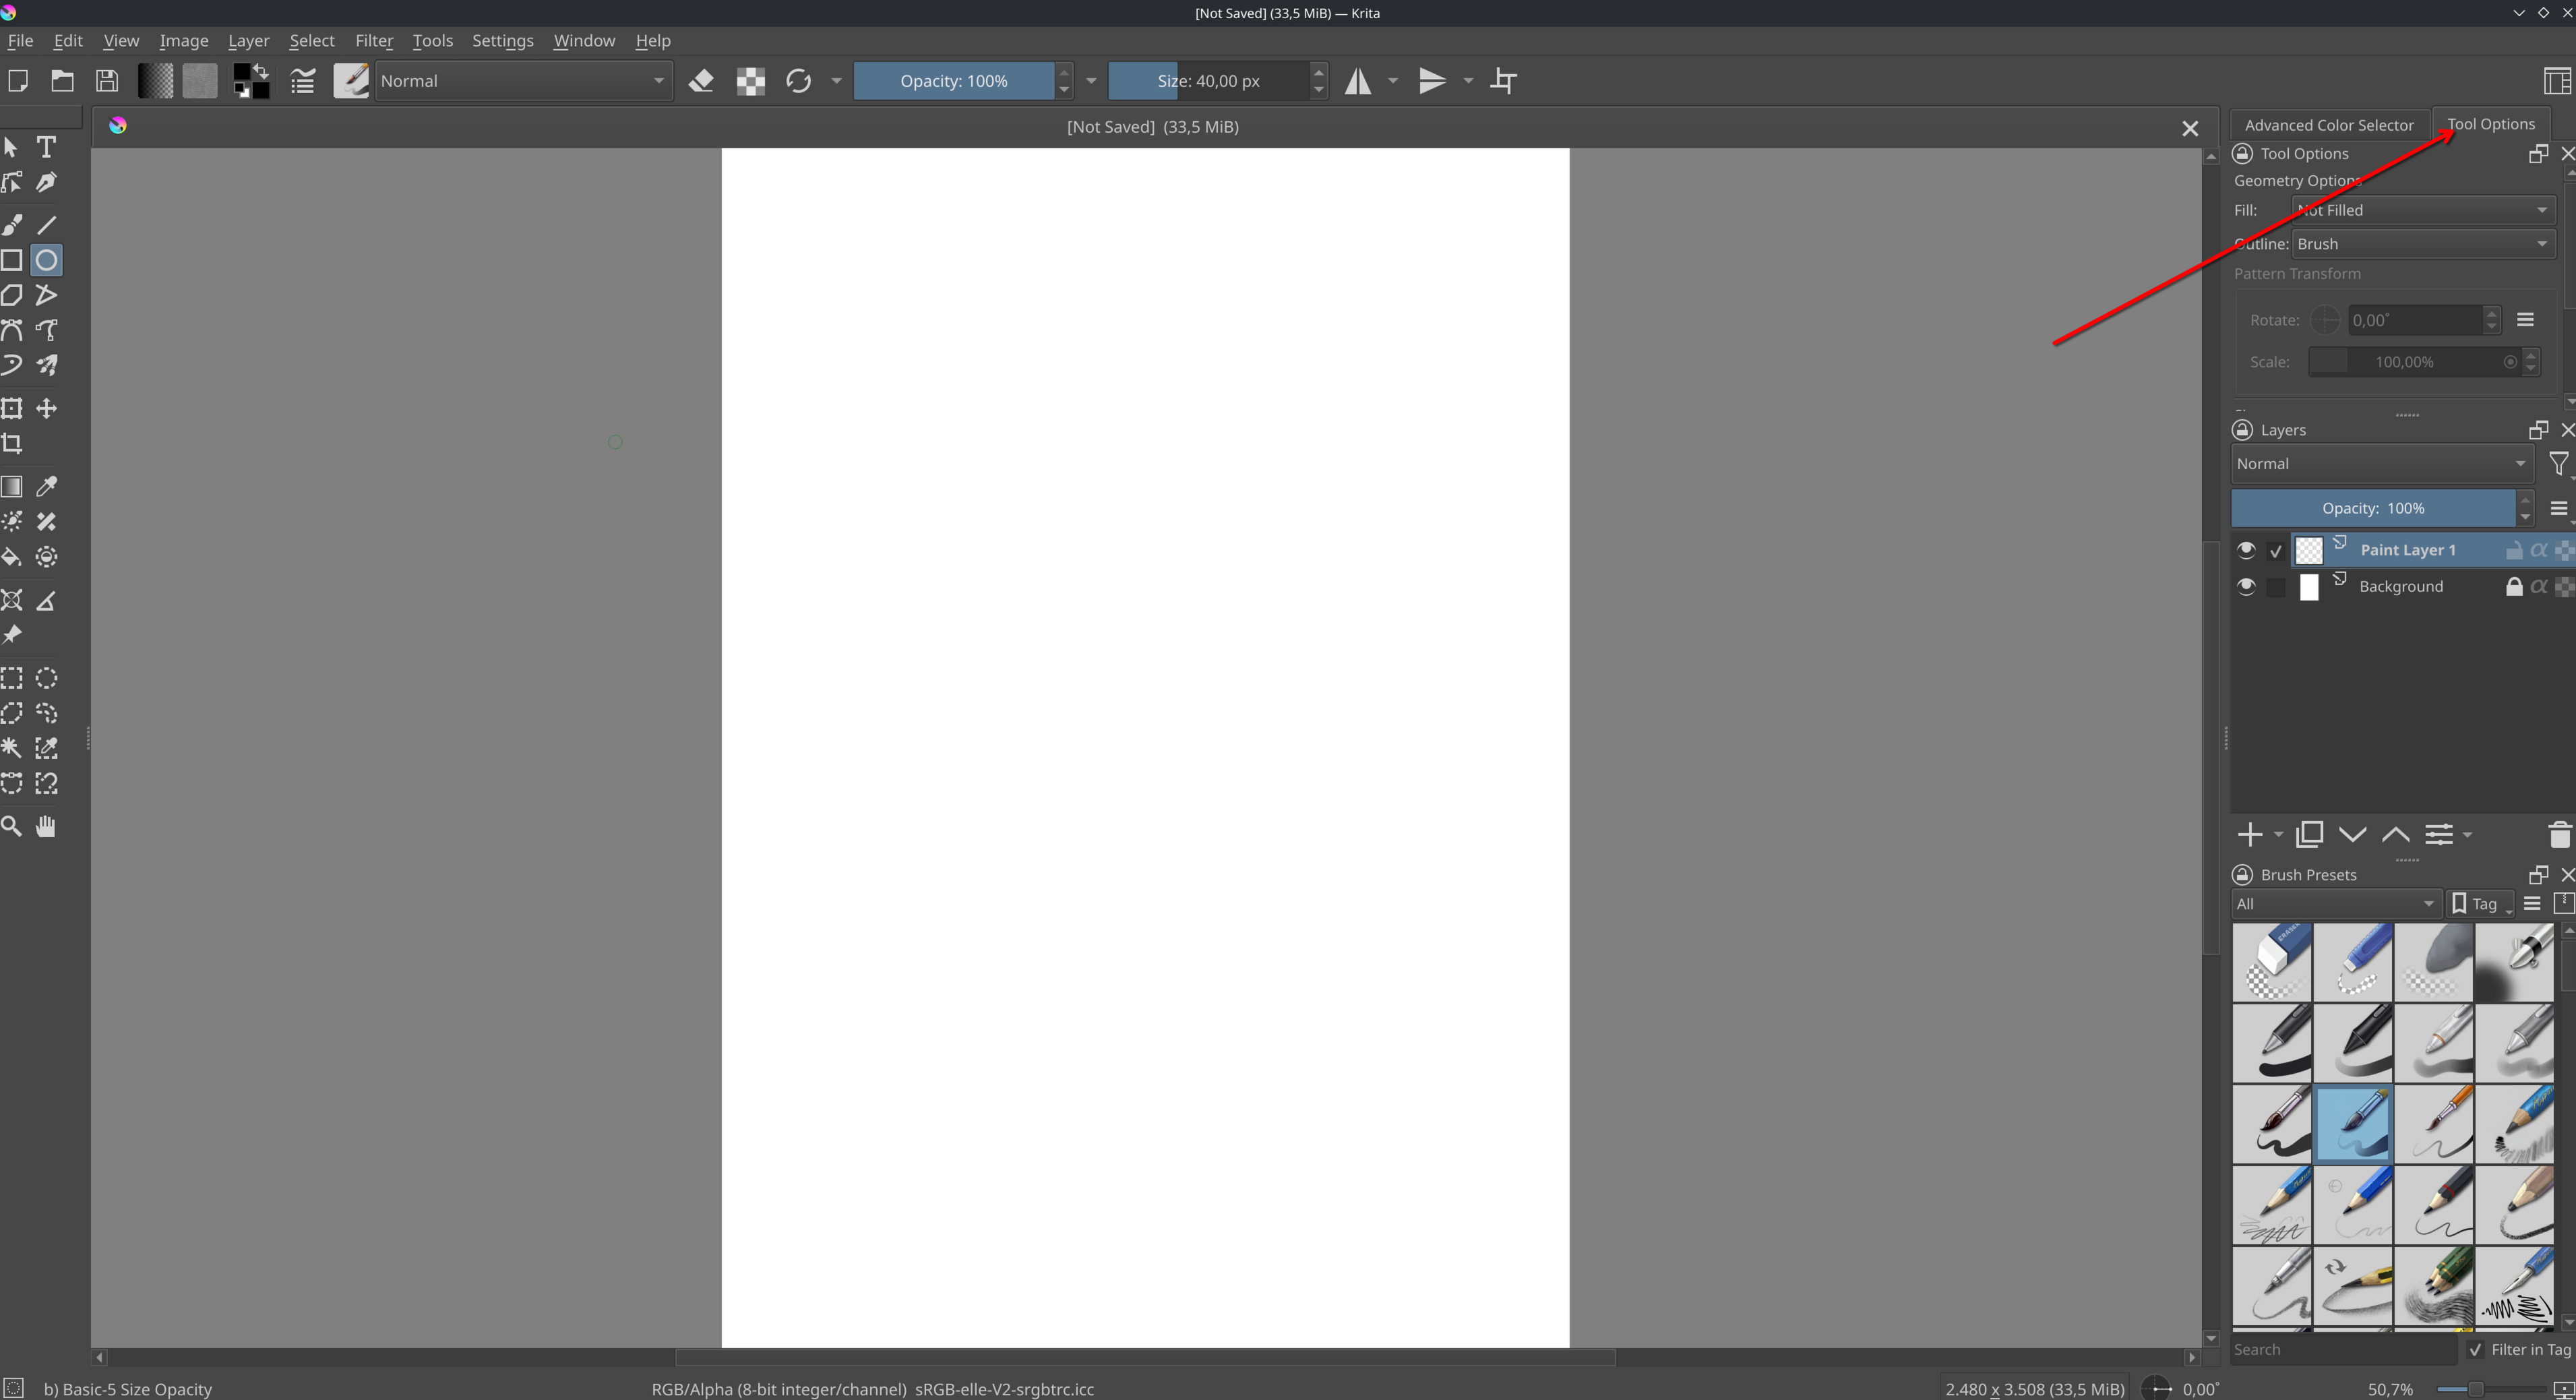The image size is (2576, 1400).
Task: Toggle eraser mode in toolbar
Action: (702, 81)
